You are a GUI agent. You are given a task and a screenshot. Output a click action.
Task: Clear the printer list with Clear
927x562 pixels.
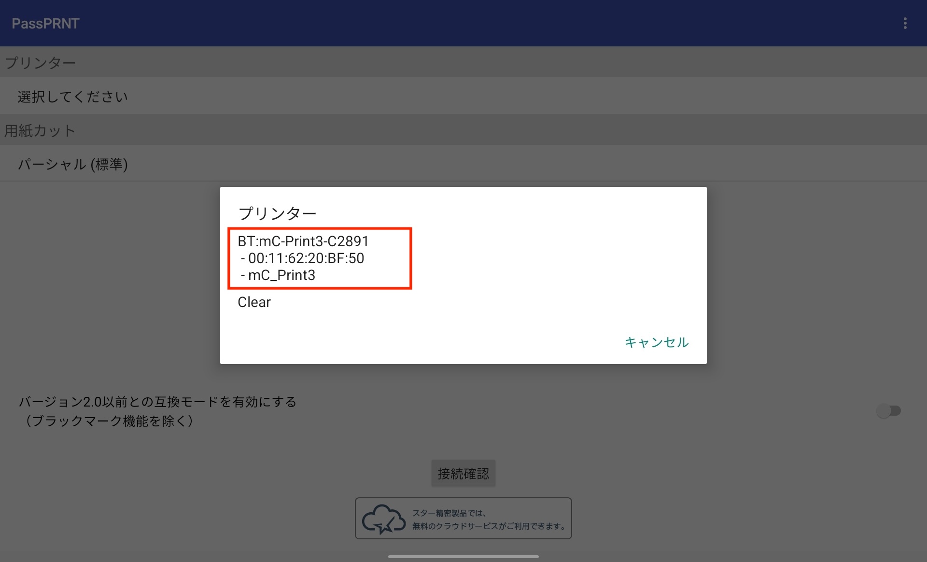click(x=254, y=302)
